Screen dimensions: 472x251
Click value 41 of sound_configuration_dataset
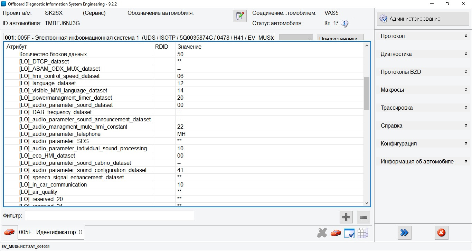pyautogui.click(x=180, y=170)
